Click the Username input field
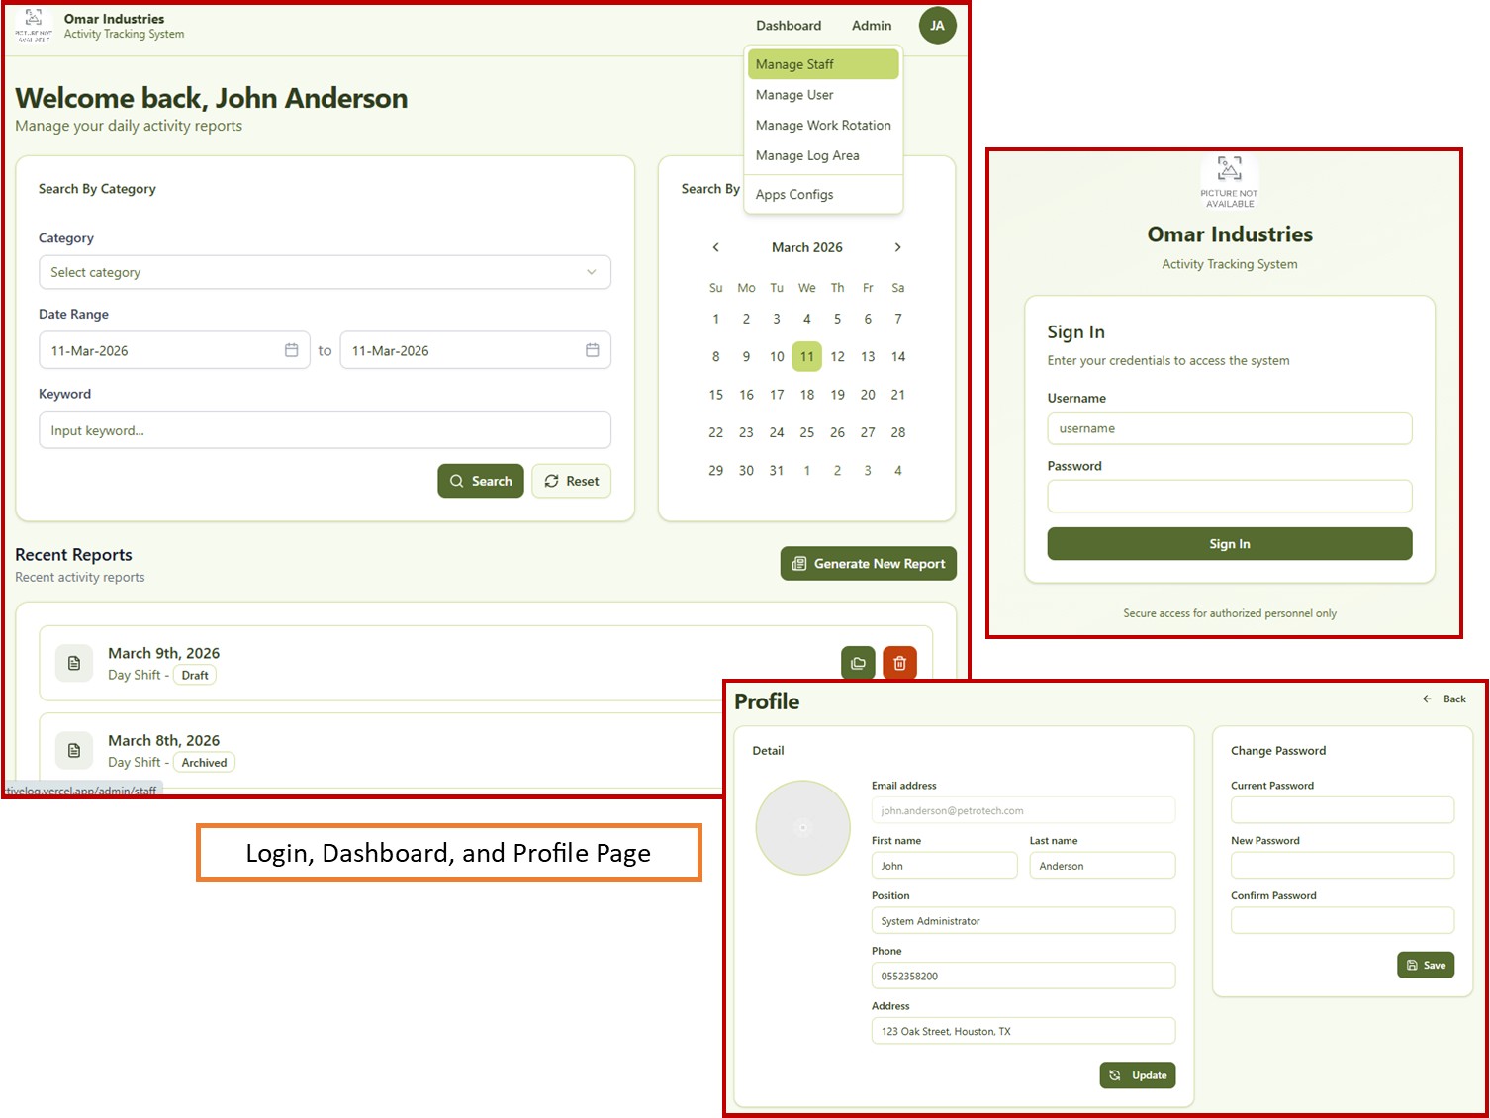Viewport: 1490px width, 1118px height. [1229, 428]
